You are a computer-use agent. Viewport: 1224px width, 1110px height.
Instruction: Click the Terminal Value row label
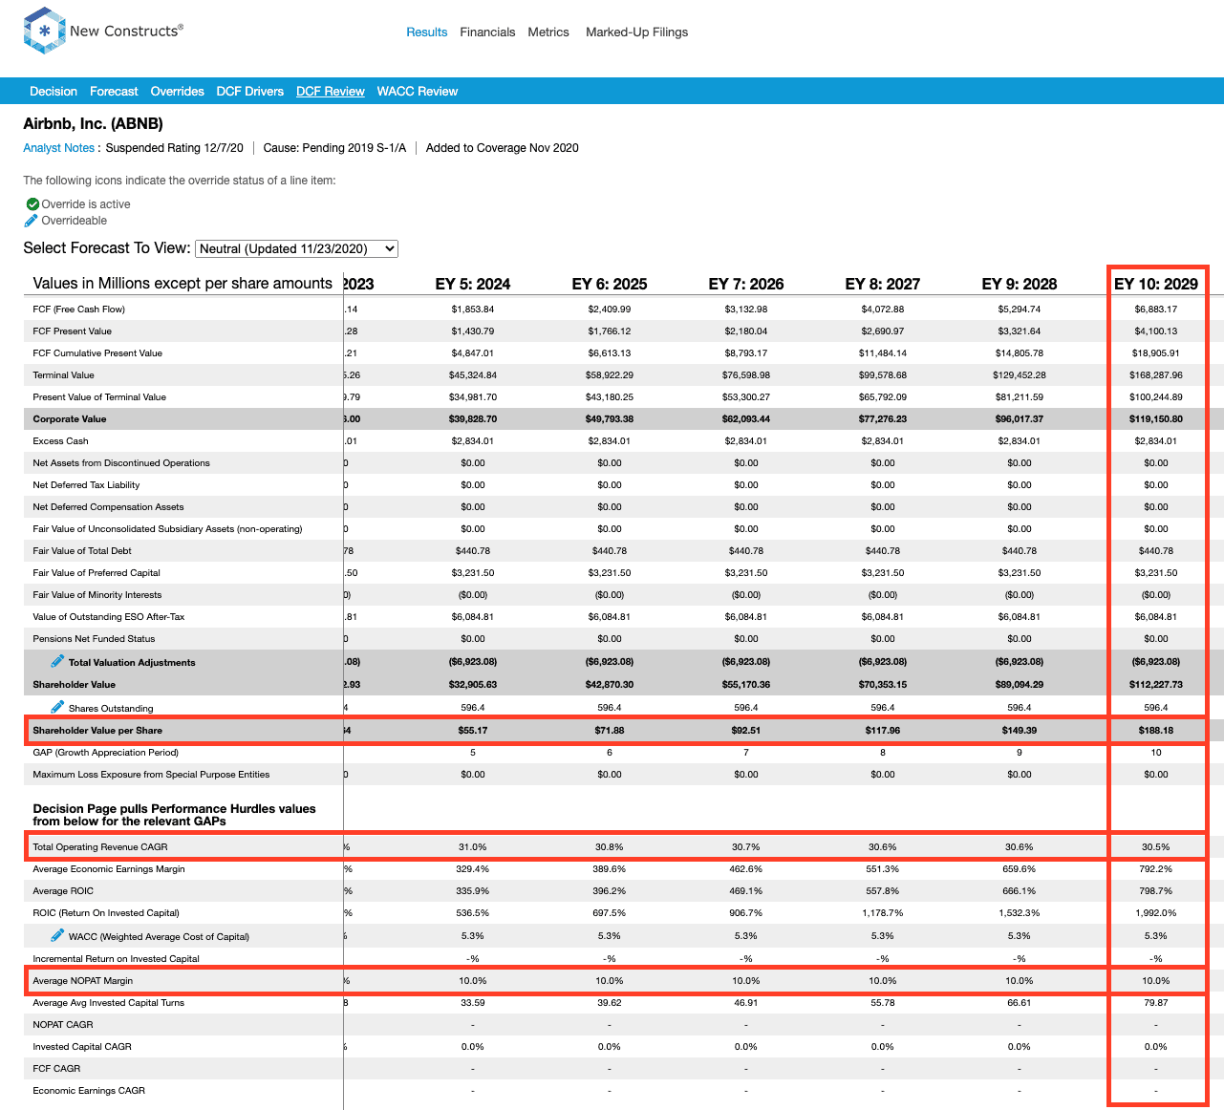[x=64, y=375]
